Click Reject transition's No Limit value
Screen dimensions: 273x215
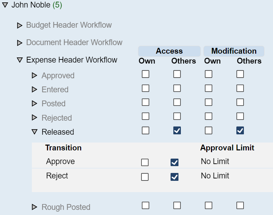[x=215, y=176]
